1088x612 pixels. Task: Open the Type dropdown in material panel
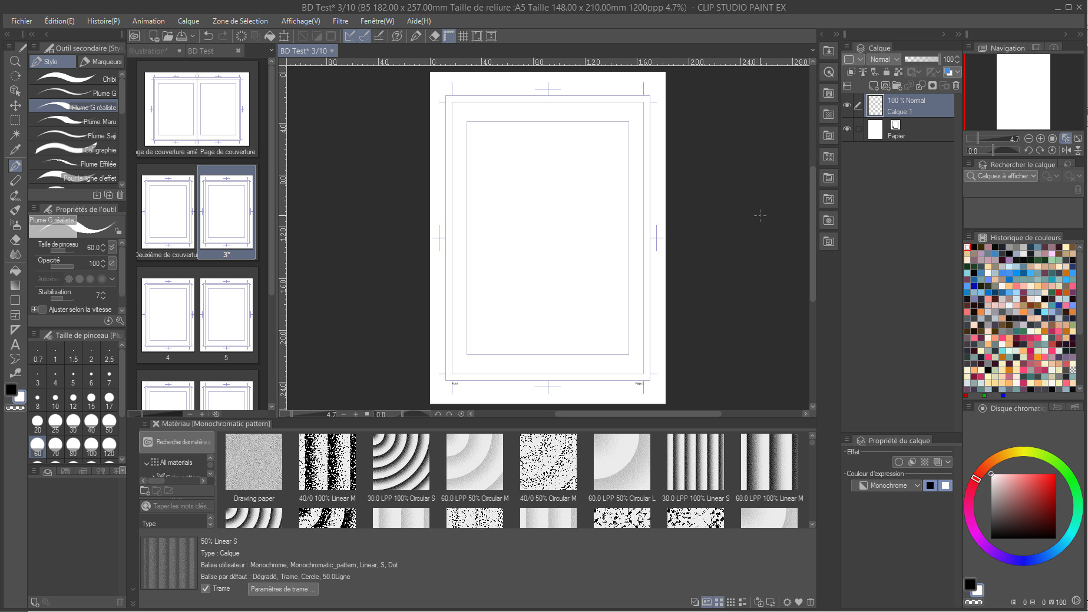coord(176,523)
